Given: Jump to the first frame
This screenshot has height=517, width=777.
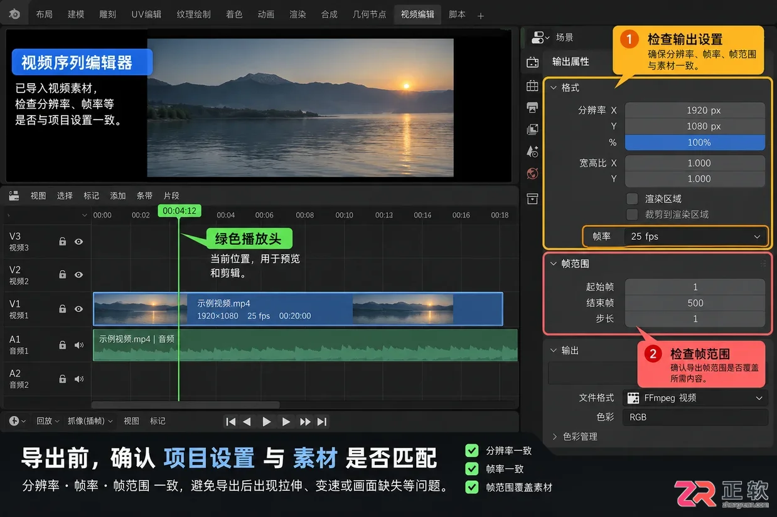Looking at the screenshot, I should (x=231, y=422).
